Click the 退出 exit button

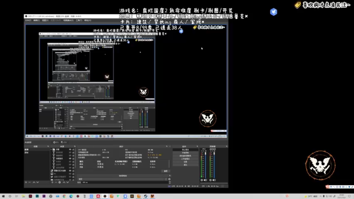tap(185, 165)
